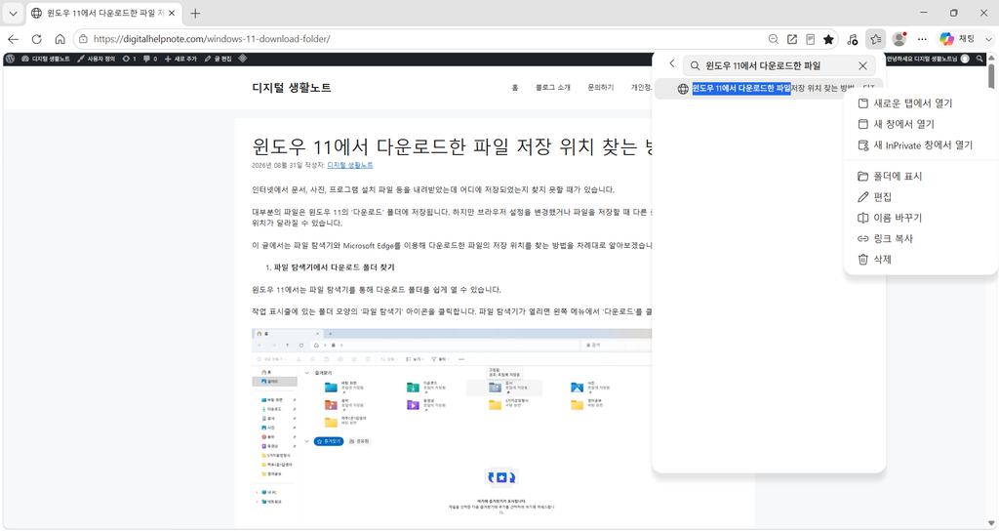Open the updates counter in admin bar
Viewport: 999px width, 531px height.
click(x=130, y=59)
